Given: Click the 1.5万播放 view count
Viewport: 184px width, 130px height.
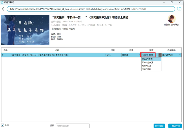Looking at the screenshot, I should pyautogui.click(x=56, y=25).
